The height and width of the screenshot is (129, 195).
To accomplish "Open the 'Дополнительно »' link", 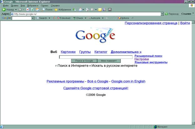I will pyautogui.click(x=126, y=52).
